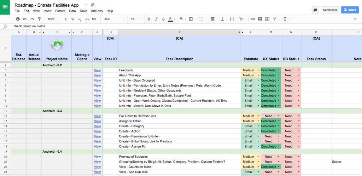Open the Format menu
362x176 pixels.
[x=60, y=11]
